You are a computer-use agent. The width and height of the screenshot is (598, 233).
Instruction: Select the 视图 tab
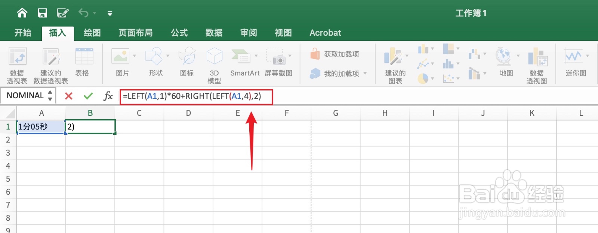[x=283, y=33]
